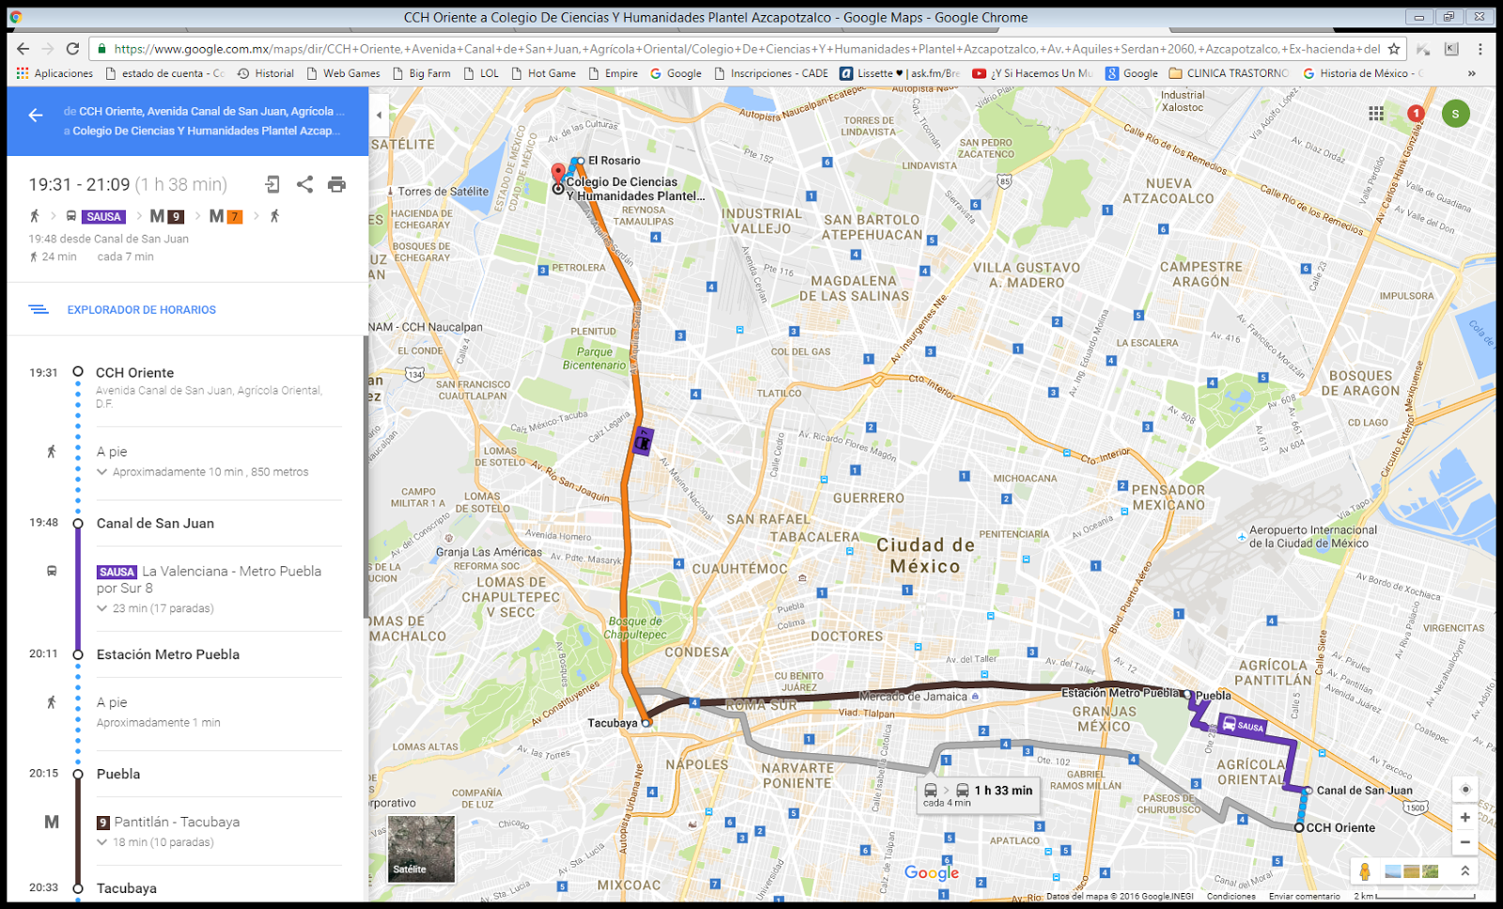Expand the imagery carousel with double chevron
The width and height of the screenshot is (1503, 909).
(1464, 869)
